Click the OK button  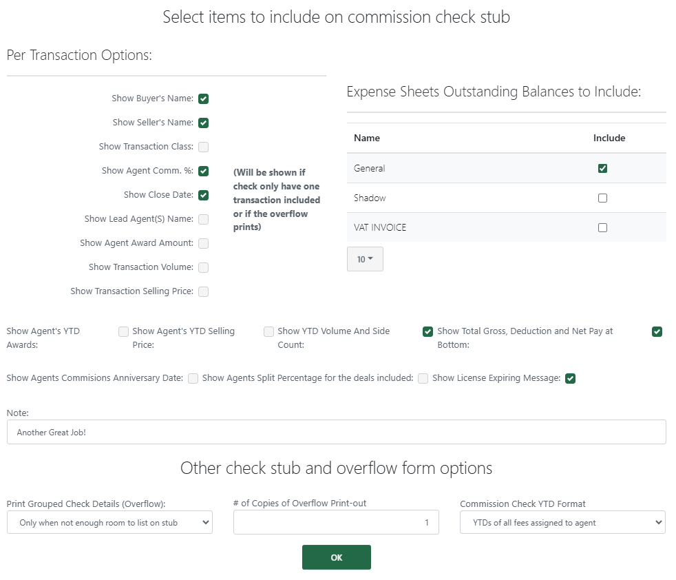click(x=336, y=557)
